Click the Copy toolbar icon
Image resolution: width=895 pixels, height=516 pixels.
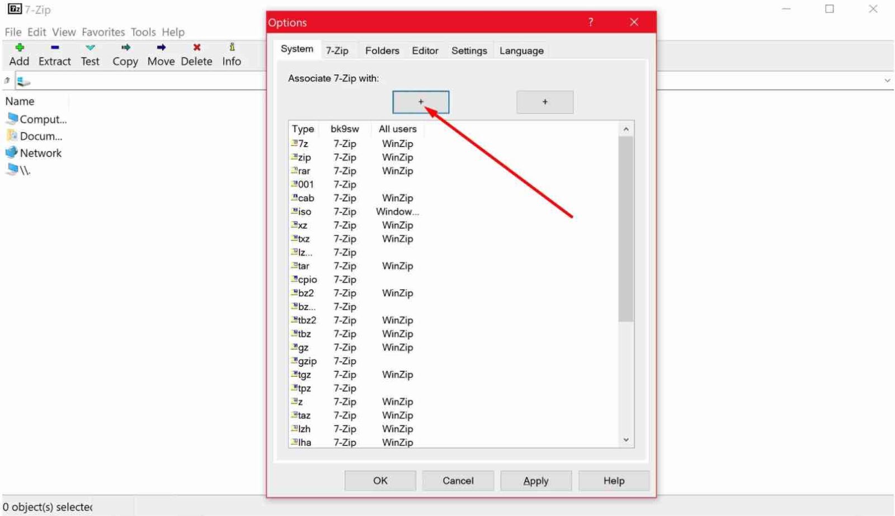click(x=125, y=48)
